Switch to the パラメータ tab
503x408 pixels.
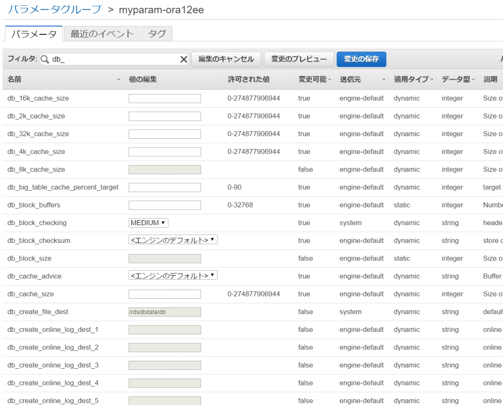point(34,34)
